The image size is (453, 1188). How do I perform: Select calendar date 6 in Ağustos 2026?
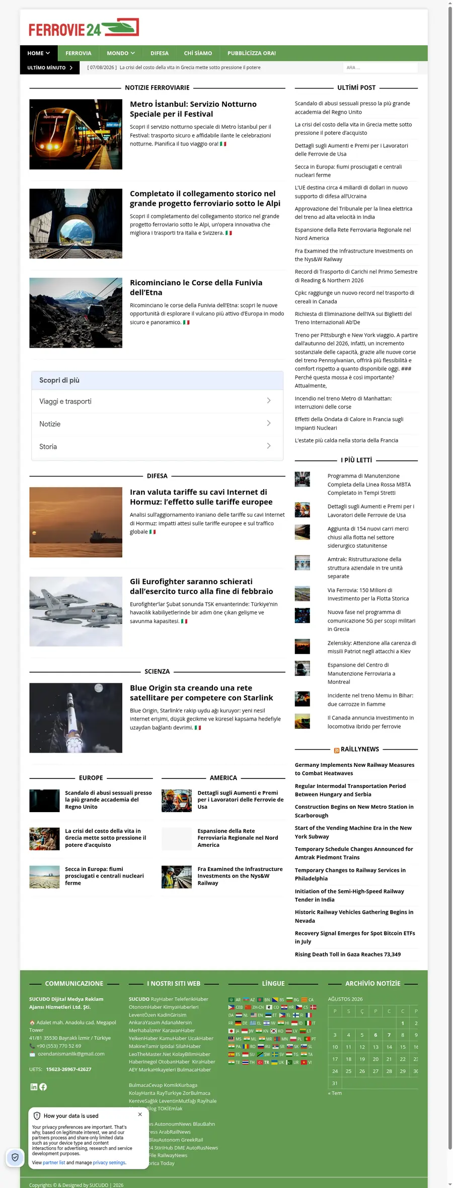pyautogui.click(x=375, y=1035)
